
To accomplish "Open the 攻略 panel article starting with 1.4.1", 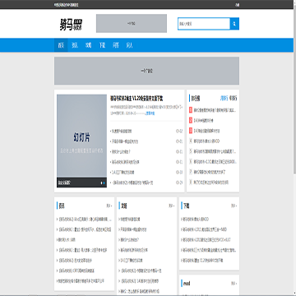I will coord(131,261).
